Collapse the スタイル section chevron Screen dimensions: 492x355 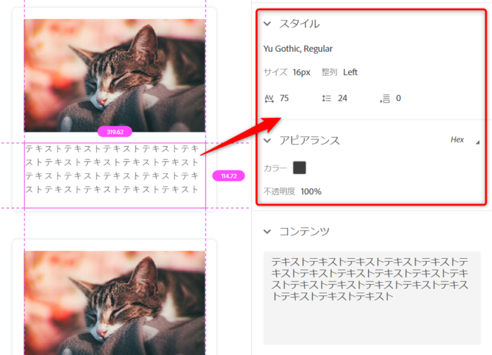coord(268,24)
